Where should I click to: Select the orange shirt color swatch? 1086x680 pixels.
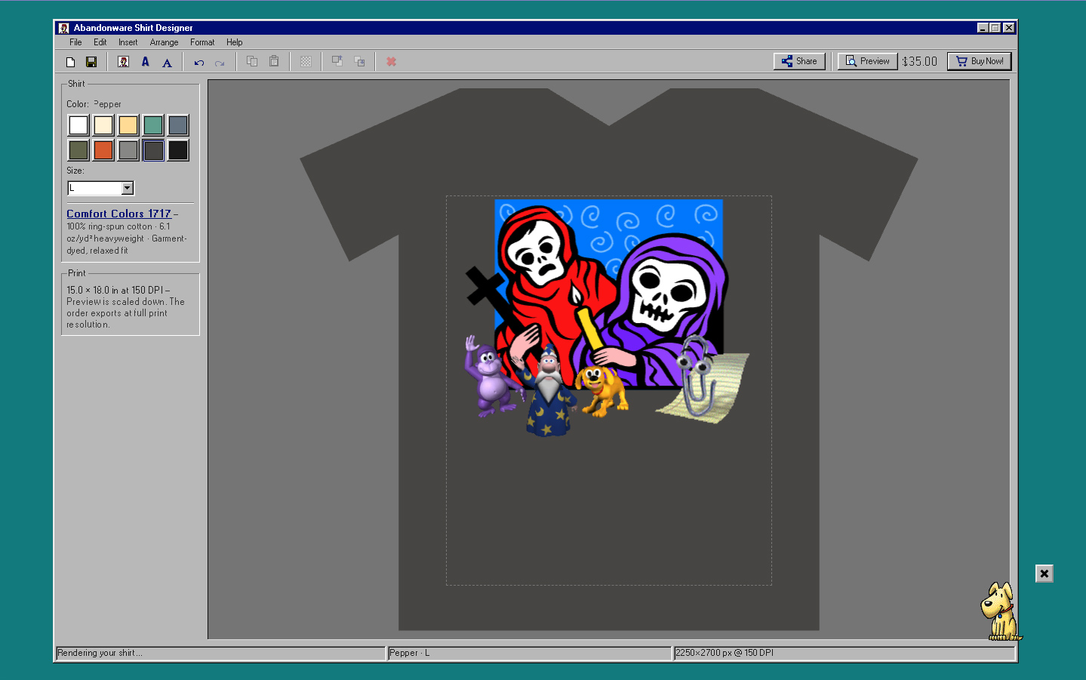[x=103, y=150]
